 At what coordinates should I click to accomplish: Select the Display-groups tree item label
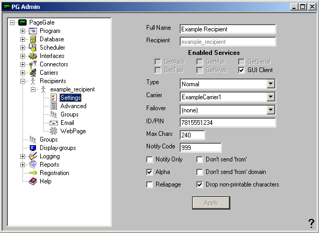tap(58, 148)
